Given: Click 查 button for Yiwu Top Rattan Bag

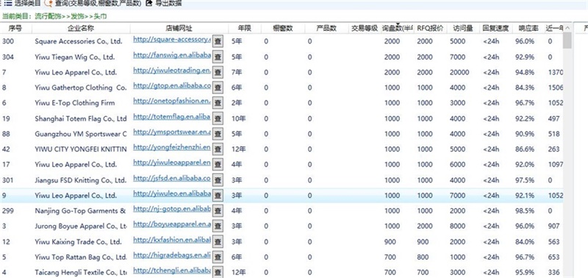Looking at the screenshot, I should [x=218, y=257].
